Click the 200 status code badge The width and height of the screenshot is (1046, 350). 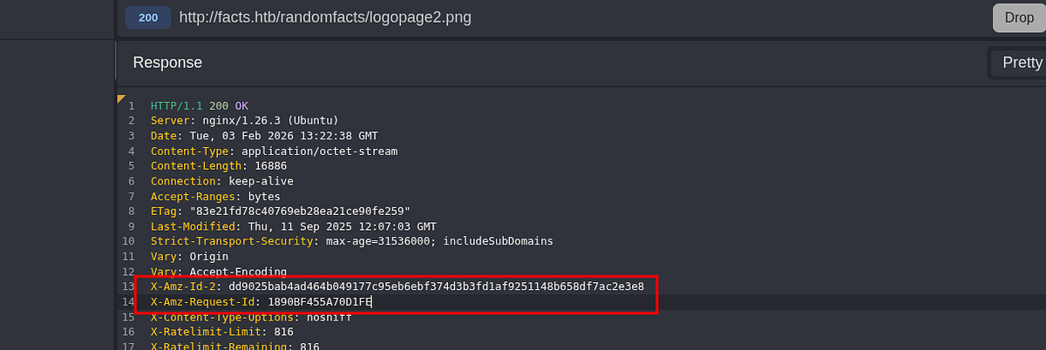pyautogui.click(x=148, y=17)
